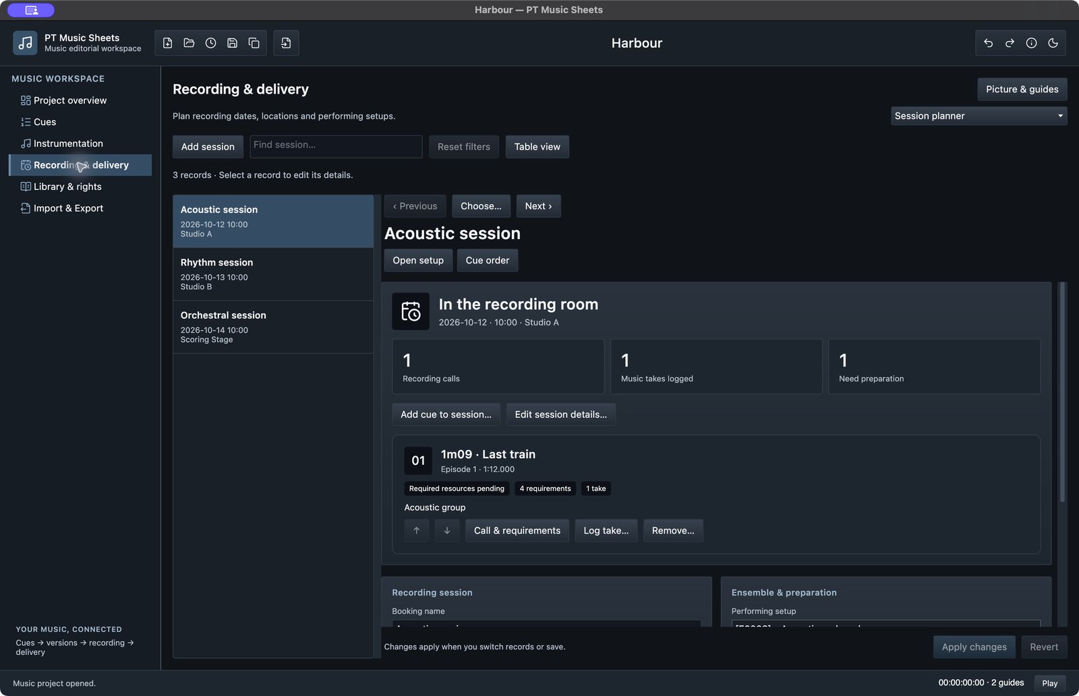Click the import file icon in toolbar
The width and height of the screenshot is (1079, 696).
point(286,43)
